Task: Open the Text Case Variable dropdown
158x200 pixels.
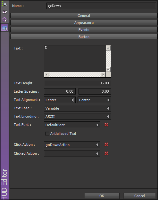Action: click(x=78, y=108)
